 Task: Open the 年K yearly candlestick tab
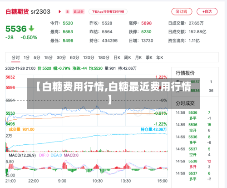click(x=160, y=58)
